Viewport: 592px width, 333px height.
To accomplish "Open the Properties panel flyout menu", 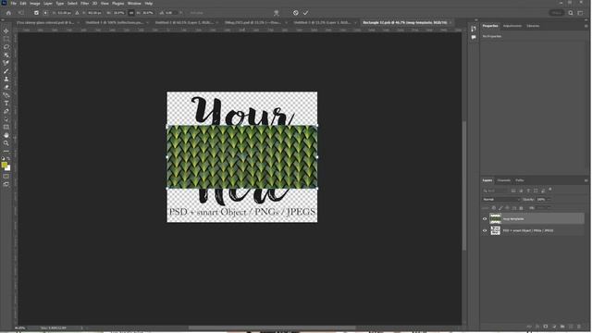I will pos(586,26).
